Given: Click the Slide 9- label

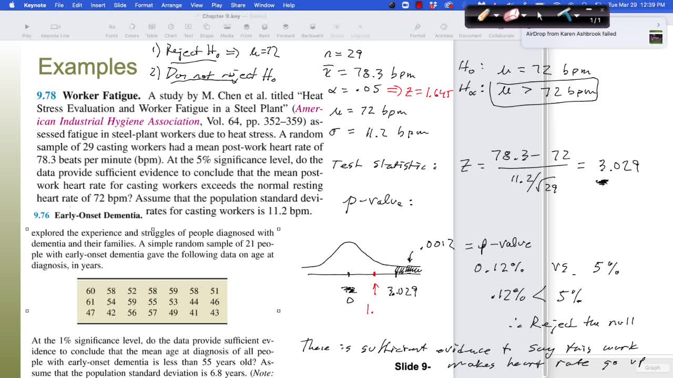Looking at the screenshot, I should click(413, 366).
